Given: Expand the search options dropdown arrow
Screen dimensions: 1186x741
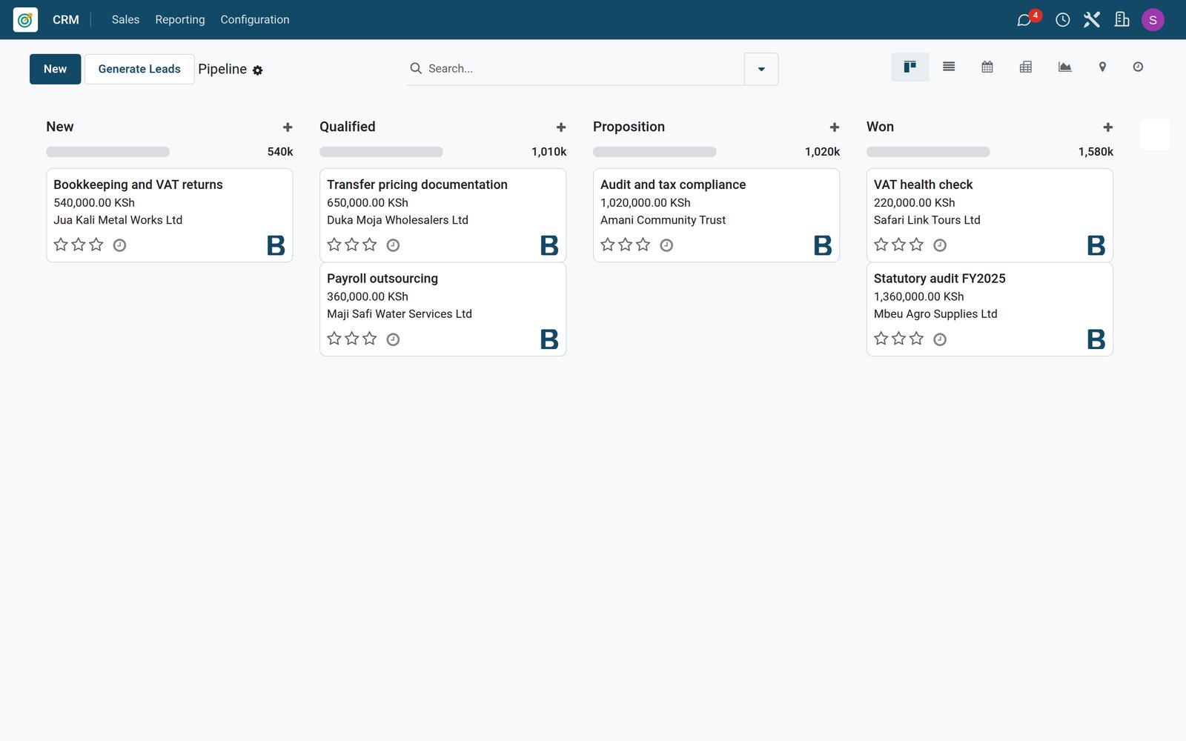Looking at the screenshot, I should click(761, 69).
